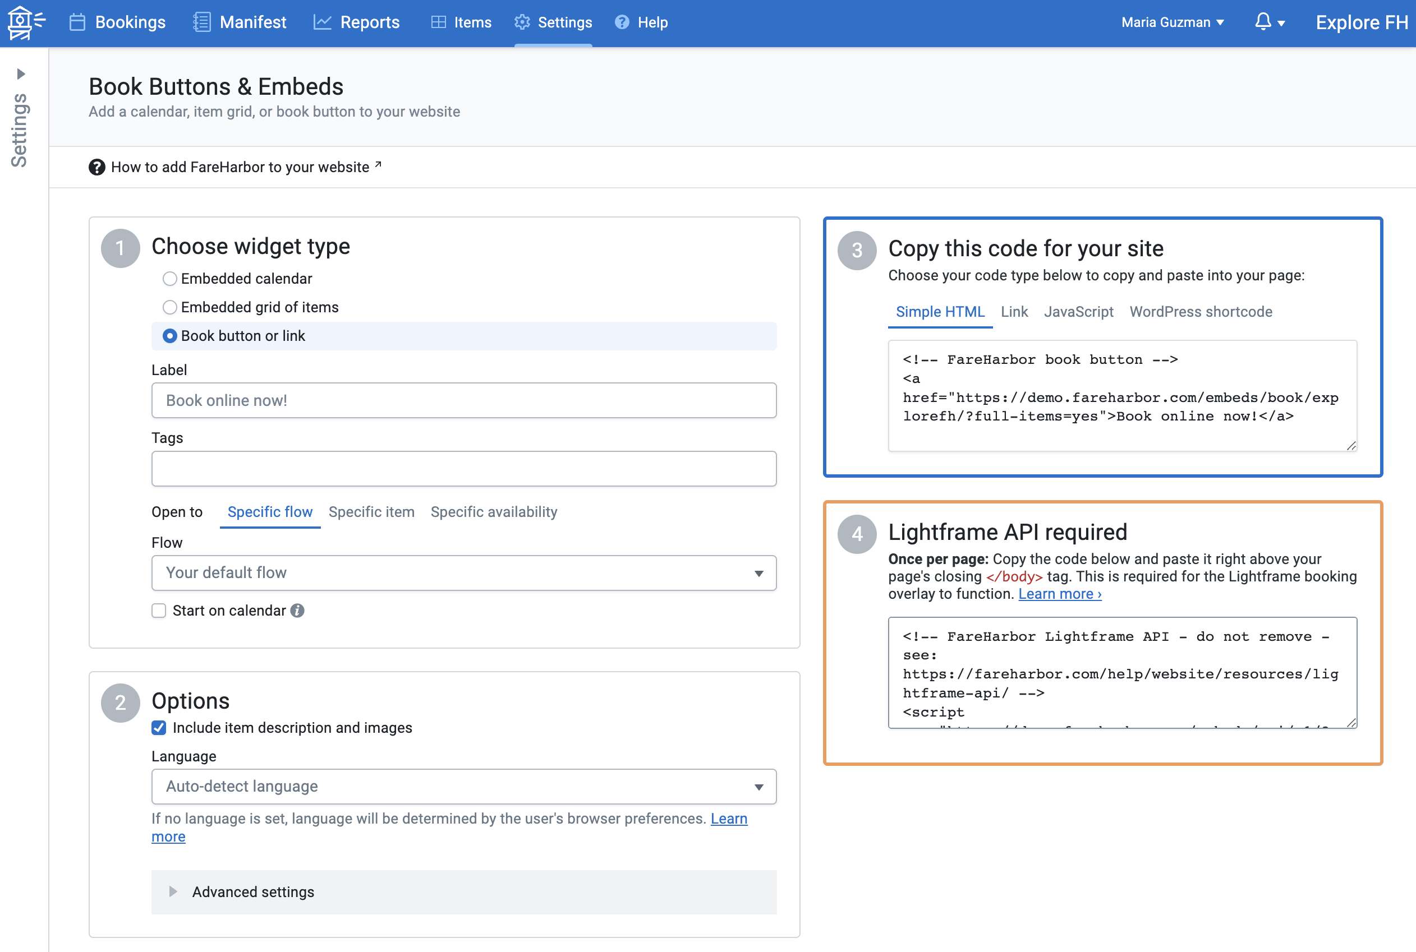Select Embedded grid of items option
Viewport: 1416px width, 952px height.
pos(170,307)
